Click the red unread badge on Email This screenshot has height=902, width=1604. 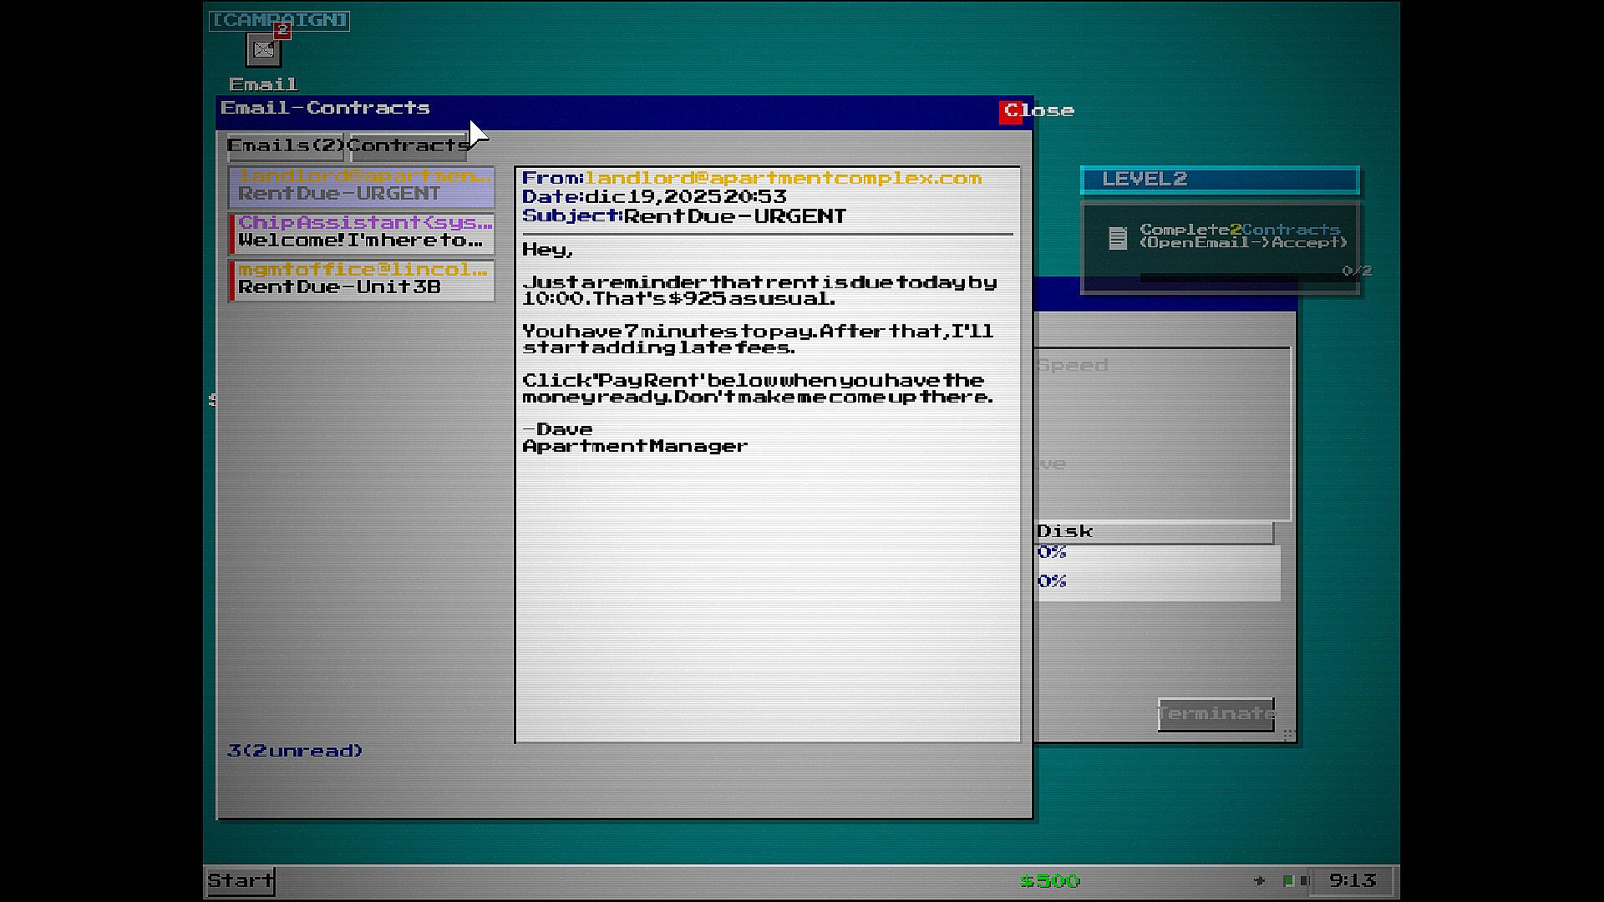tap(282, 30)
